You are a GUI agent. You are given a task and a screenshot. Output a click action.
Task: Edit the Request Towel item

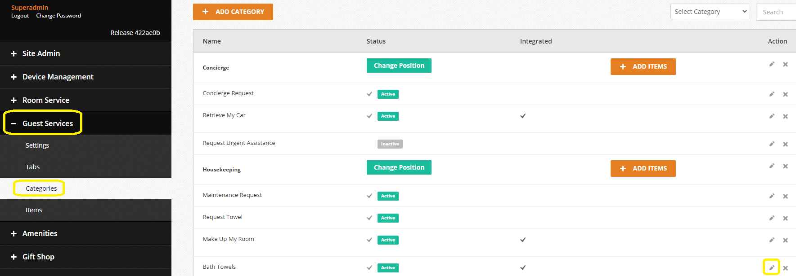pyautogui.click(x=771, y=218)
